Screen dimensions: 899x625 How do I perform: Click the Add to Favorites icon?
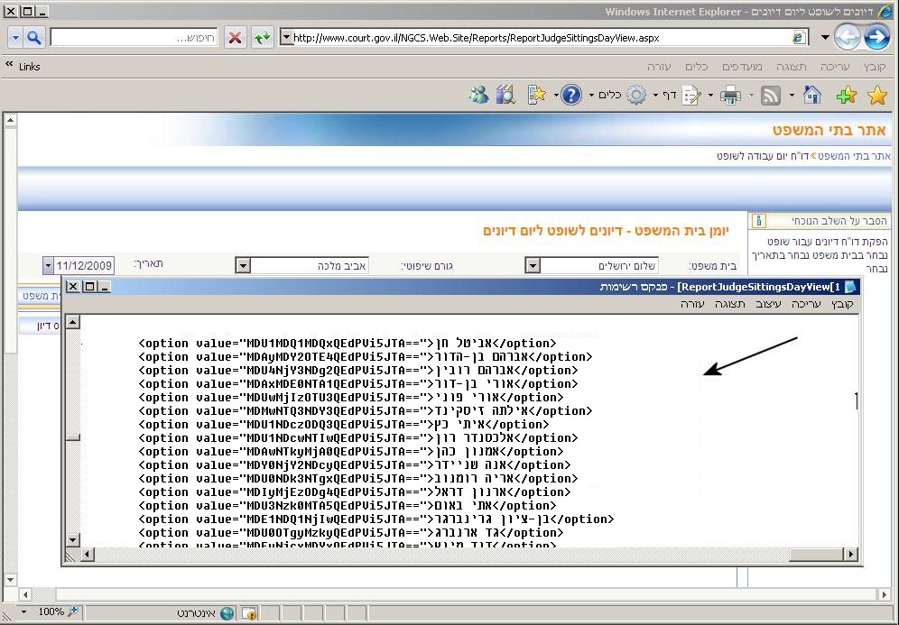846,96
